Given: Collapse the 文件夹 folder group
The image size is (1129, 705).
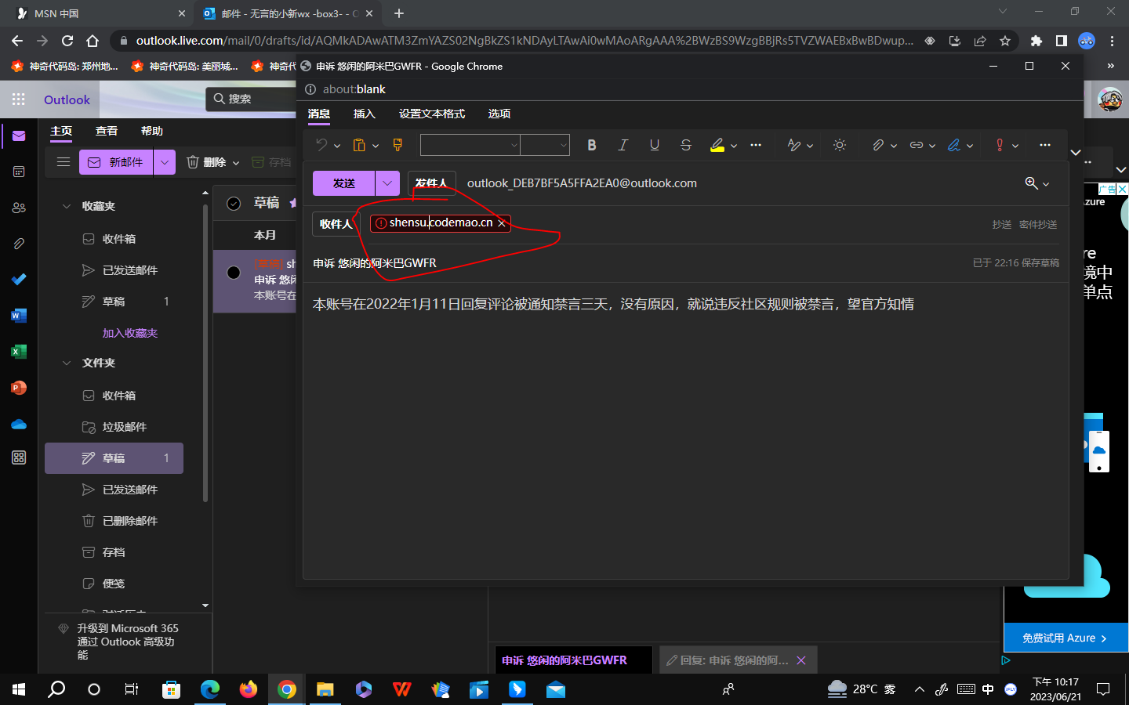Looking at the screenshot, I should coord(67,363).
